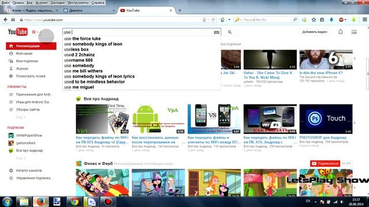Viewport: 369px width, 207px height.
Task: Open Мой канал in sidebar
Action: click(x=24, y=53)
